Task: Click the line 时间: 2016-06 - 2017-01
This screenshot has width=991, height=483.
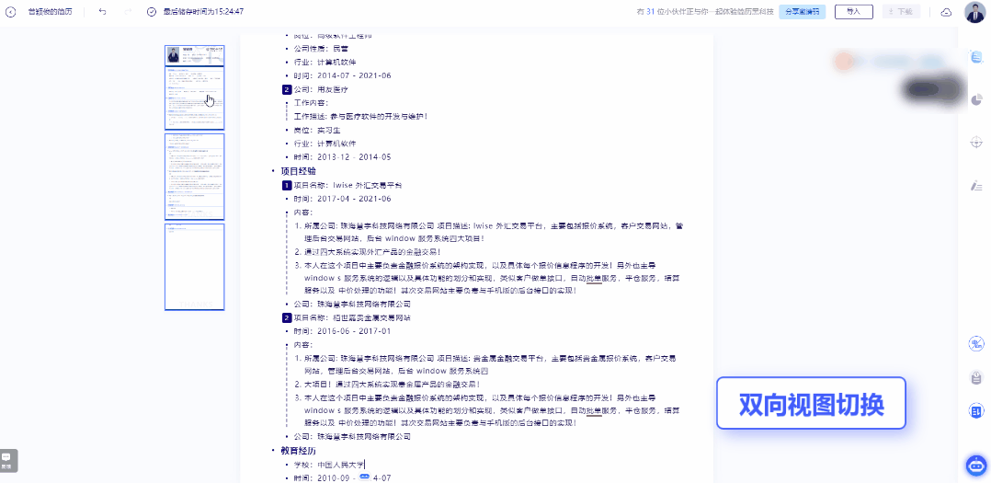Action: click(x=342, y=331)
